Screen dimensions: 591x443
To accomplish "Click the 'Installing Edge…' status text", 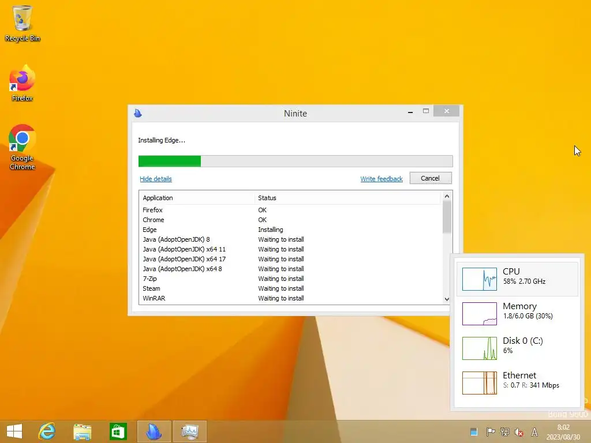I will click(162, 141).
